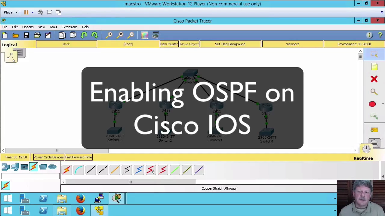The width and height of the screenshot is (385, 216).
Task: Open the Extensions menu
Action: (x=69, y=27)
